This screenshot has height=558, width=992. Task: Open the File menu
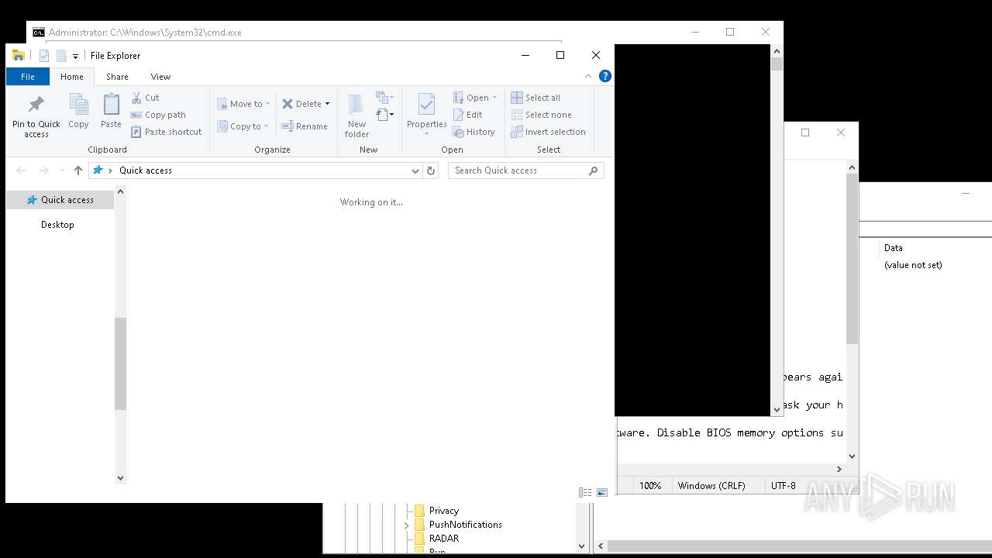tap(27, 77)
